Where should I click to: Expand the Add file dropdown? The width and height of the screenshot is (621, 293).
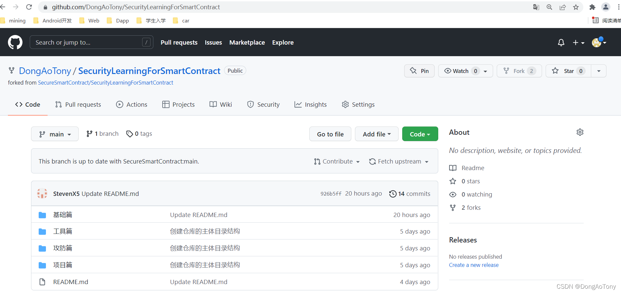[x=377, y=134]
